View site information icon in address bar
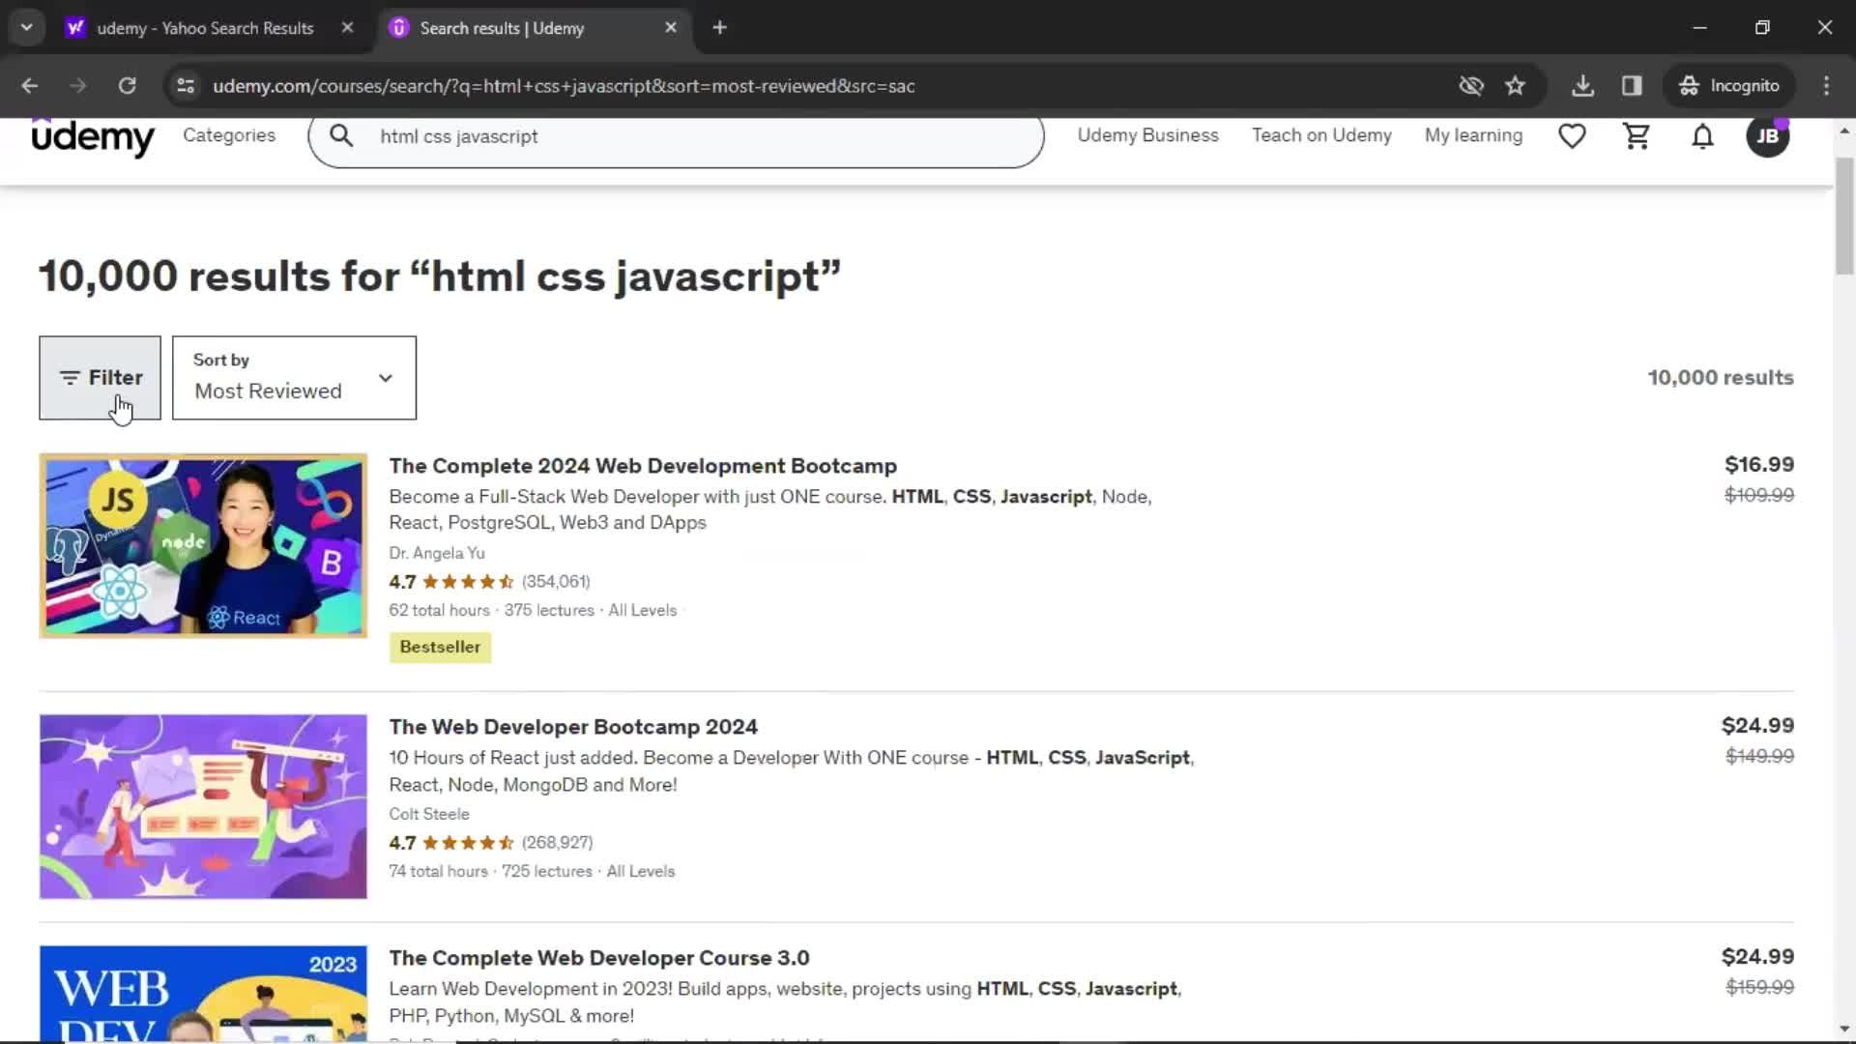 point(186,86)
